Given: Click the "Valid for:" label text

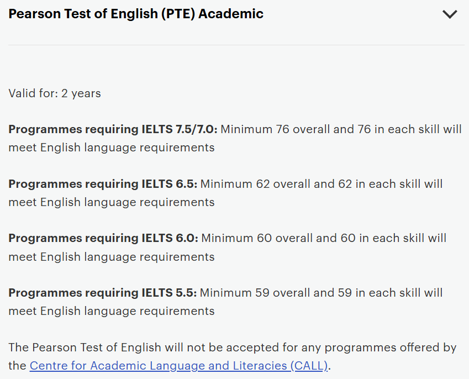Looking at the screenshot, I should pos(33,93).
